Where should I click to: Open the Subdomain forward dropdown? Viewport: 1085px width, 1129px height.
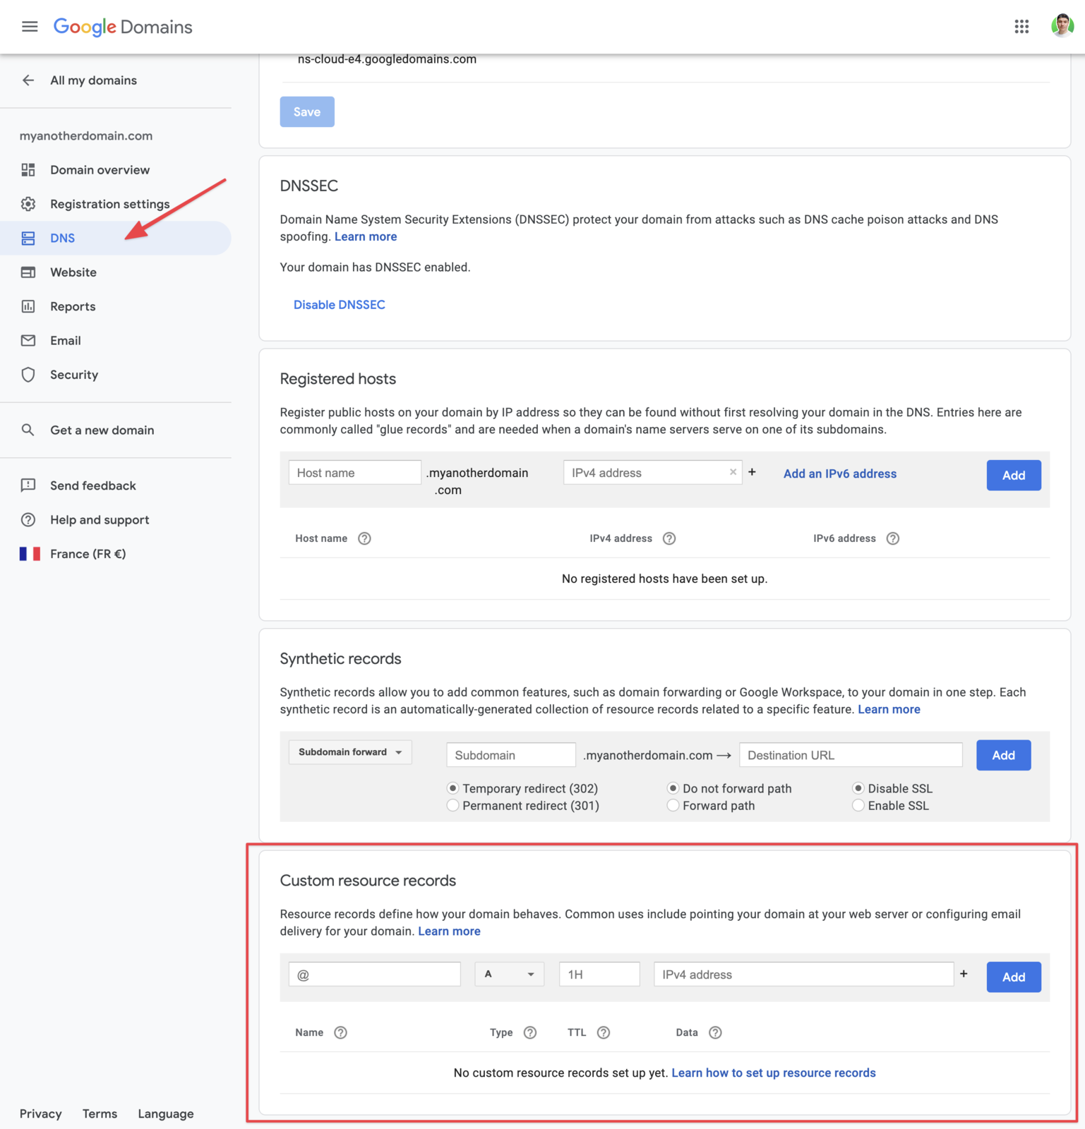point(350,752)
